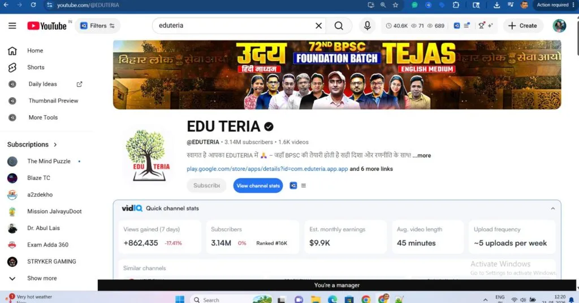Open Thumbnail Preview tool in sidebar
Viewport: 579px width, 303px height.
coord(53,100)
